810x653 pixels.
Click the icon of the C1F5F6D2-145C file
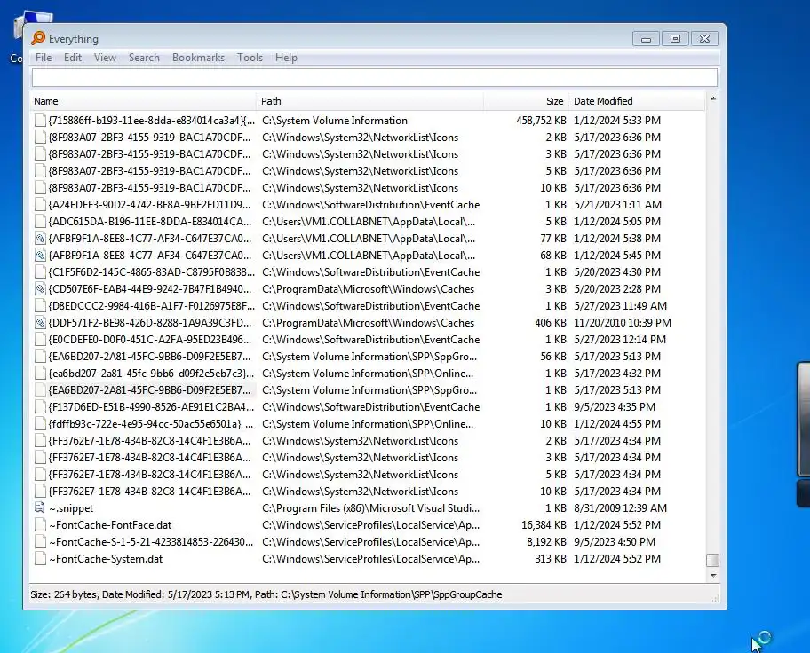[x=40, y=272]
